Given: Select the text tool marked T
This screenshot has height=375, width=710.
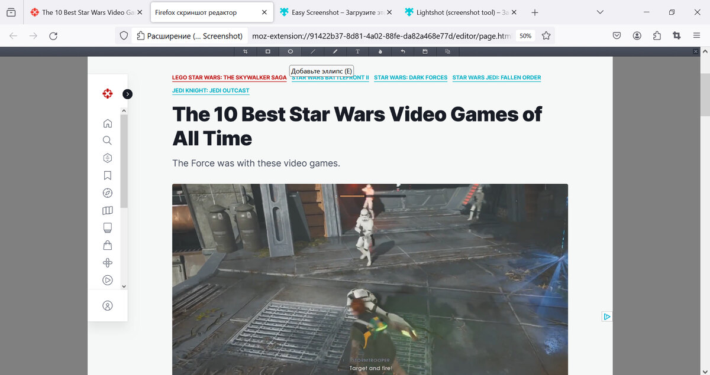Looking at the screenshot, I should click(x=357, y=51).
